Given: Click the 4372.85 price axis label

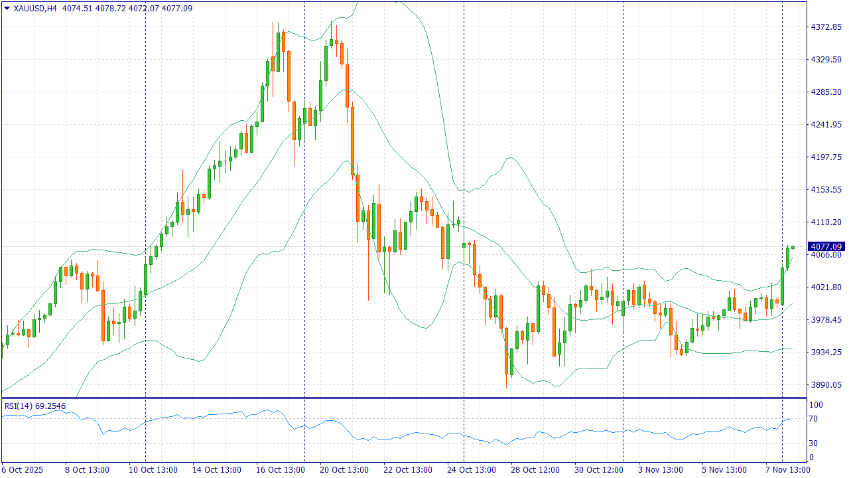Looking at the screenshot, I should click(x=826, y=27).
